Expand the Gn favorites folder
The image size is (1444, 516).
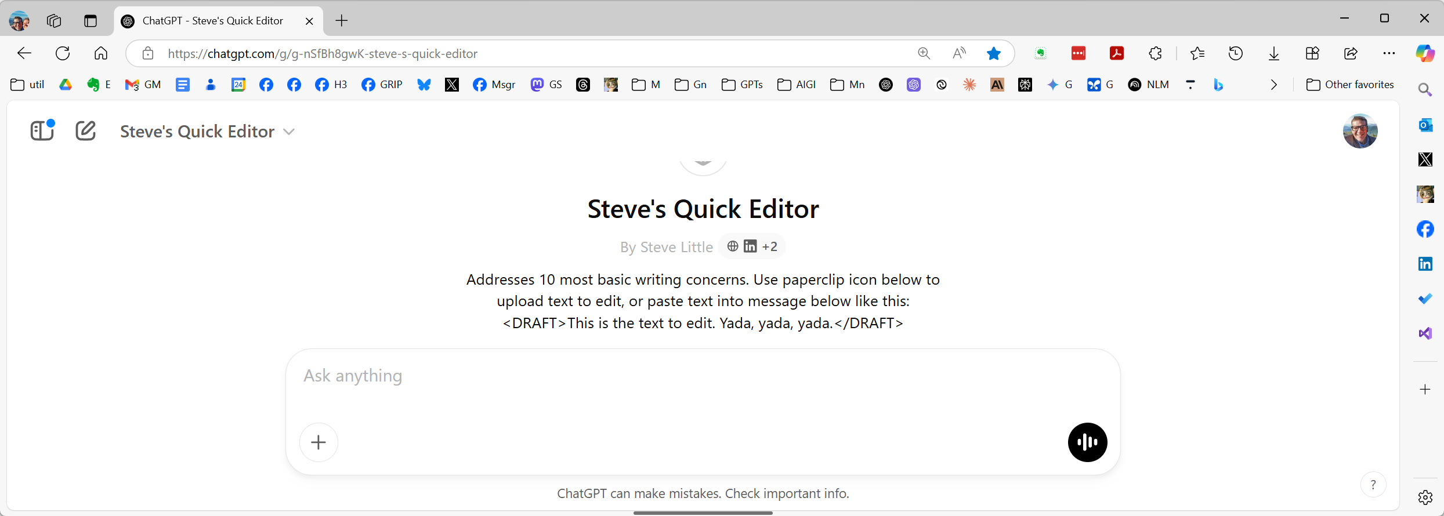pos(690,85)
